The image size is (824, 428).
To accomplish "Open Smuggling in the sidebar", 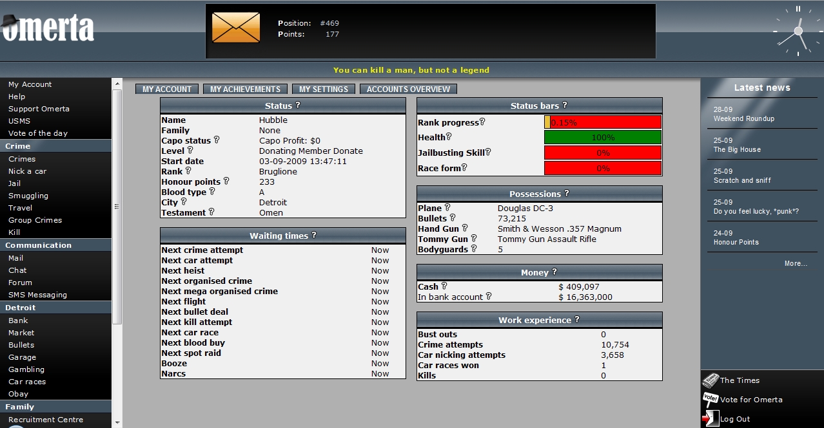I will click(x=28, y=196).
